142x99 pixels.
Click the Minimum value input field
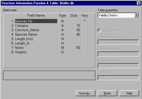[118, 42]
